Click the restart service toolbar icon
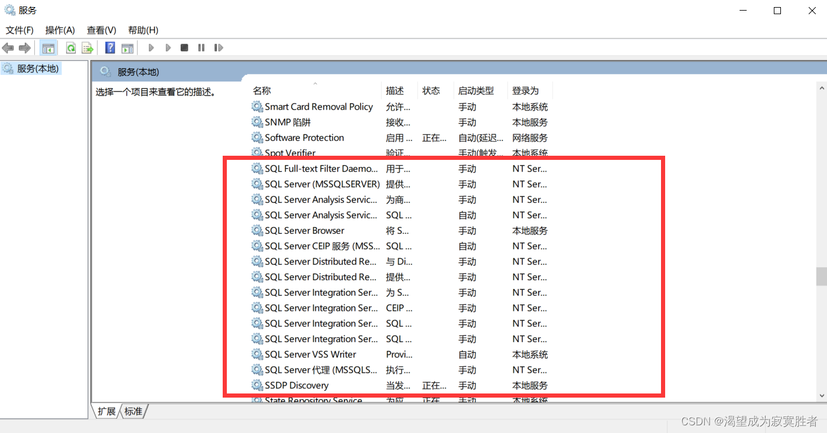The width and height of the screenshot is (827, 433). click(219, 48)
